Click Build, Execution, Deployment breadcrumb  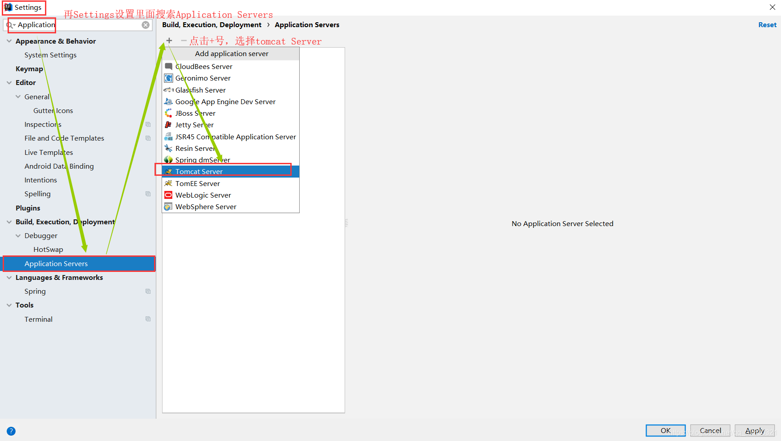point(212,25)
